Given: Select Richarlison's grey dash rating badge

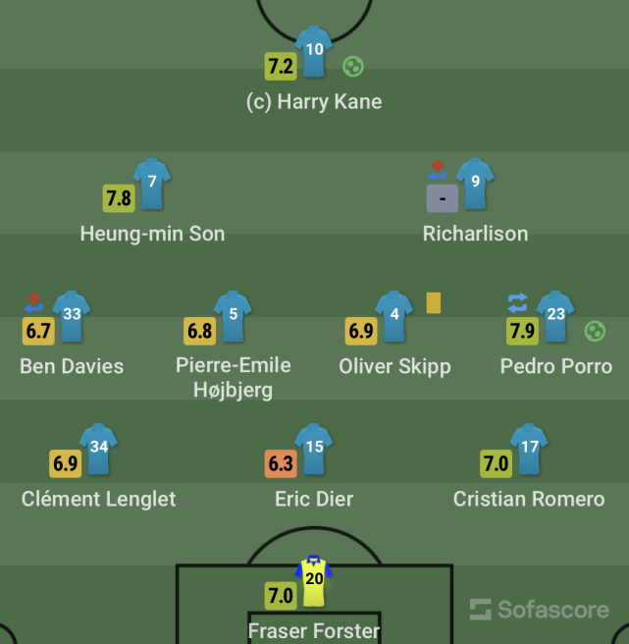Looking at the screenshot, I should click(x=443, y=198).
